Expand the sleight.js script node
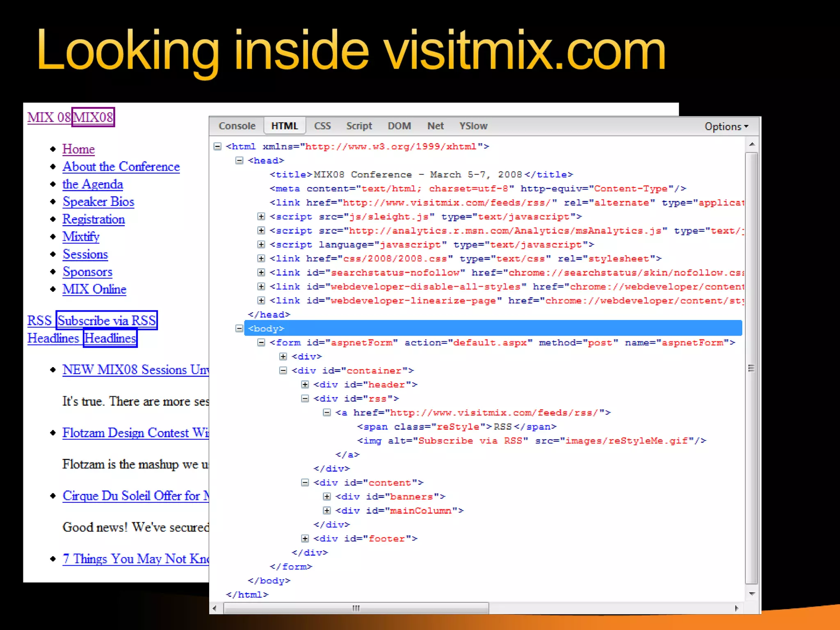The width and height of the screenshot is (840, 630). (261, 216)
